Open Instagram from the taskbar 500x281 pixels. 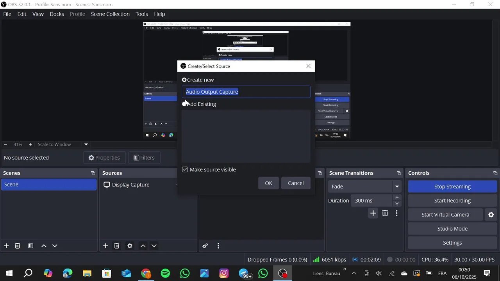point(224,273)
